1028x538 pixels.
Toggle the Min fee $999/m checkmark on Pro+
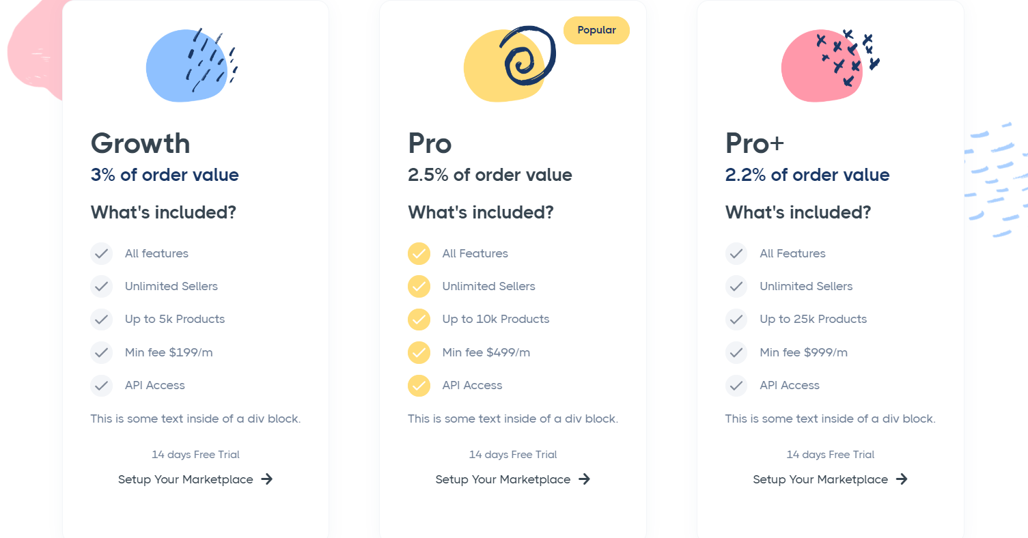736,352
